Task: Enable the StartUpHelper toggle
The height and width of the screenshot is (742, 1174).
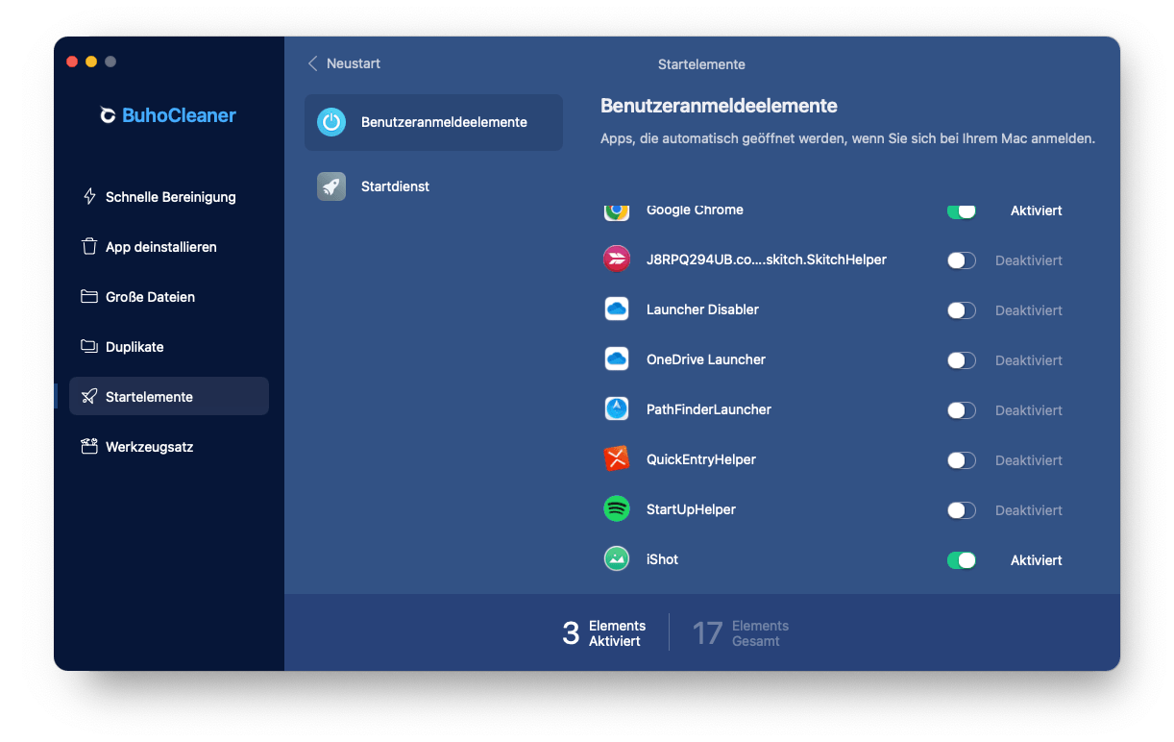Action: tap(961, 510)
